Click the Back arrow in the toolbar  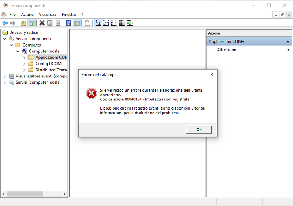(x=5, y=23)
